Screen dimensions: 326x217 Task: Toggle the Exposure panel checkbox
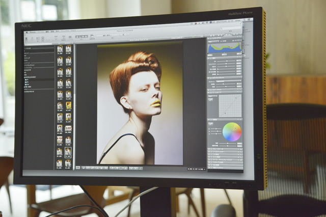click(211, 59)
